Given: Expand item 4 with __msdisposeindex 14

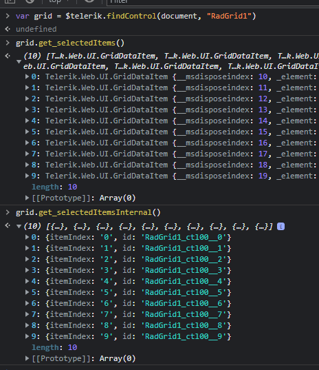Looking at the screenshot, I should pos(27,121).
